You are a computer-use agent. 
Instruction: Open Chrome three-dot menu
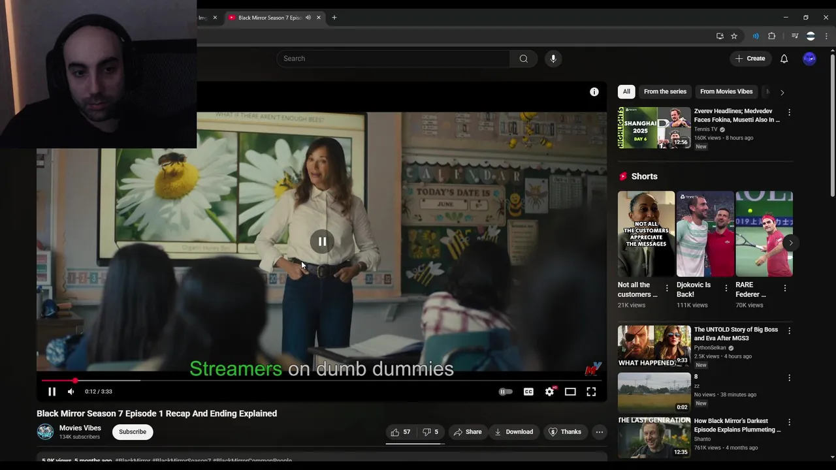pyautogui.click(x=826, y=36)
